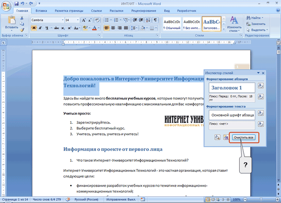The width and height of the screenshot is (281, 203).
Task: Apply the Без интервала style from gallery
Action: point(192,24)
